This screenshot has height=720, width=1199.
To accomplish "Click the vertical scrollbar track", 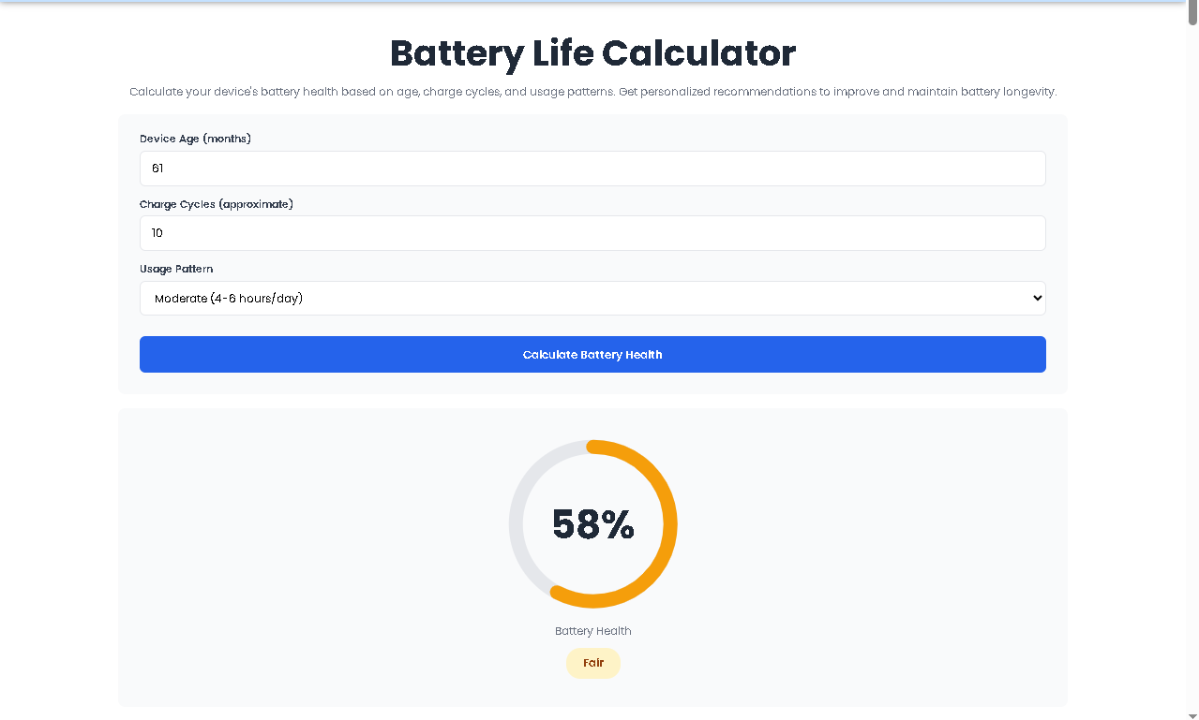I will 1192,375.
